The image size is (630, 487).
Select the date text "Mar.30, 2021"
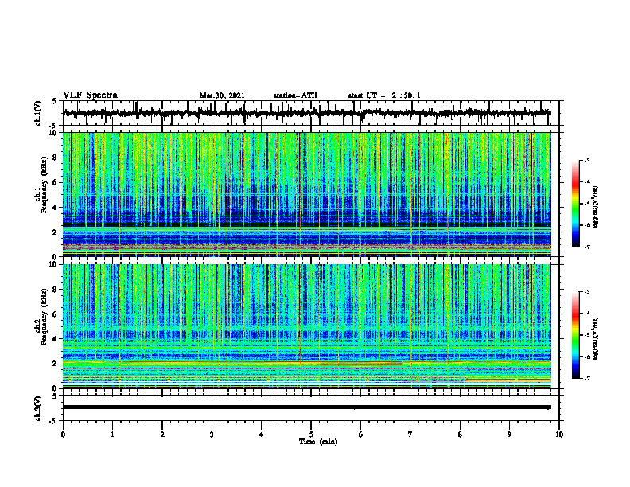click(x=222, y=95)
